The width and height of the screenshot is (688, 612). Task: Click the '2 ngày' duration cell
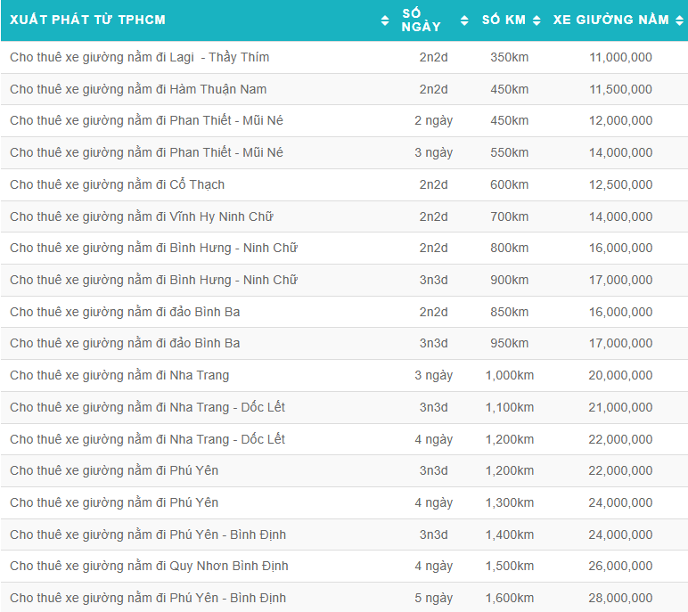tap(433, 120)
